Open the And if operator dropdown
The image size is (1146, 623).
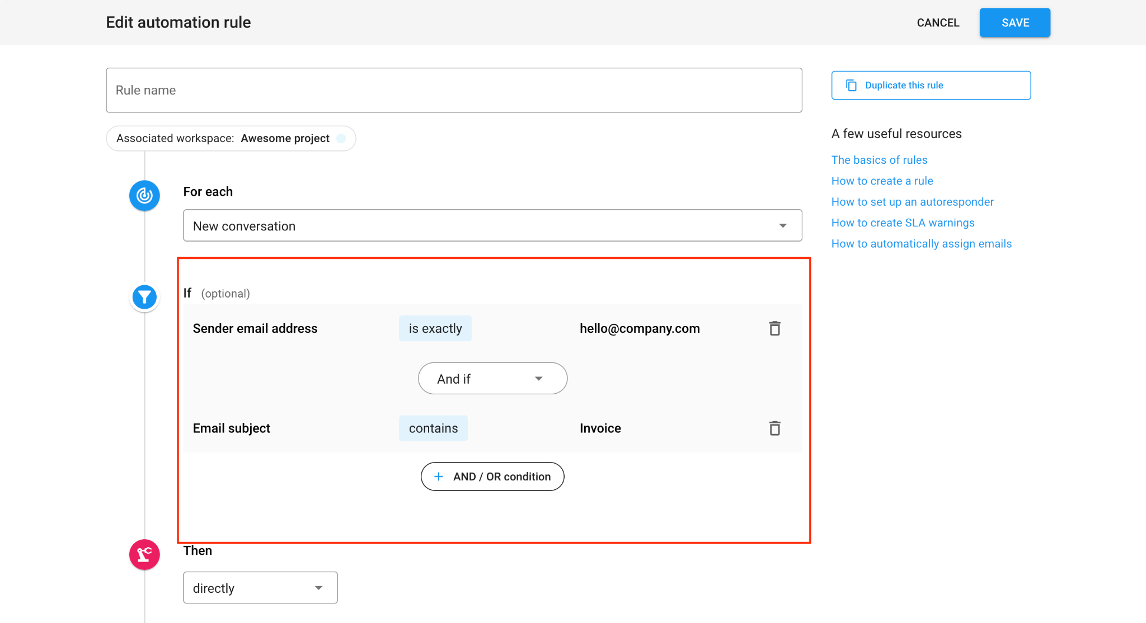(492, 379)
